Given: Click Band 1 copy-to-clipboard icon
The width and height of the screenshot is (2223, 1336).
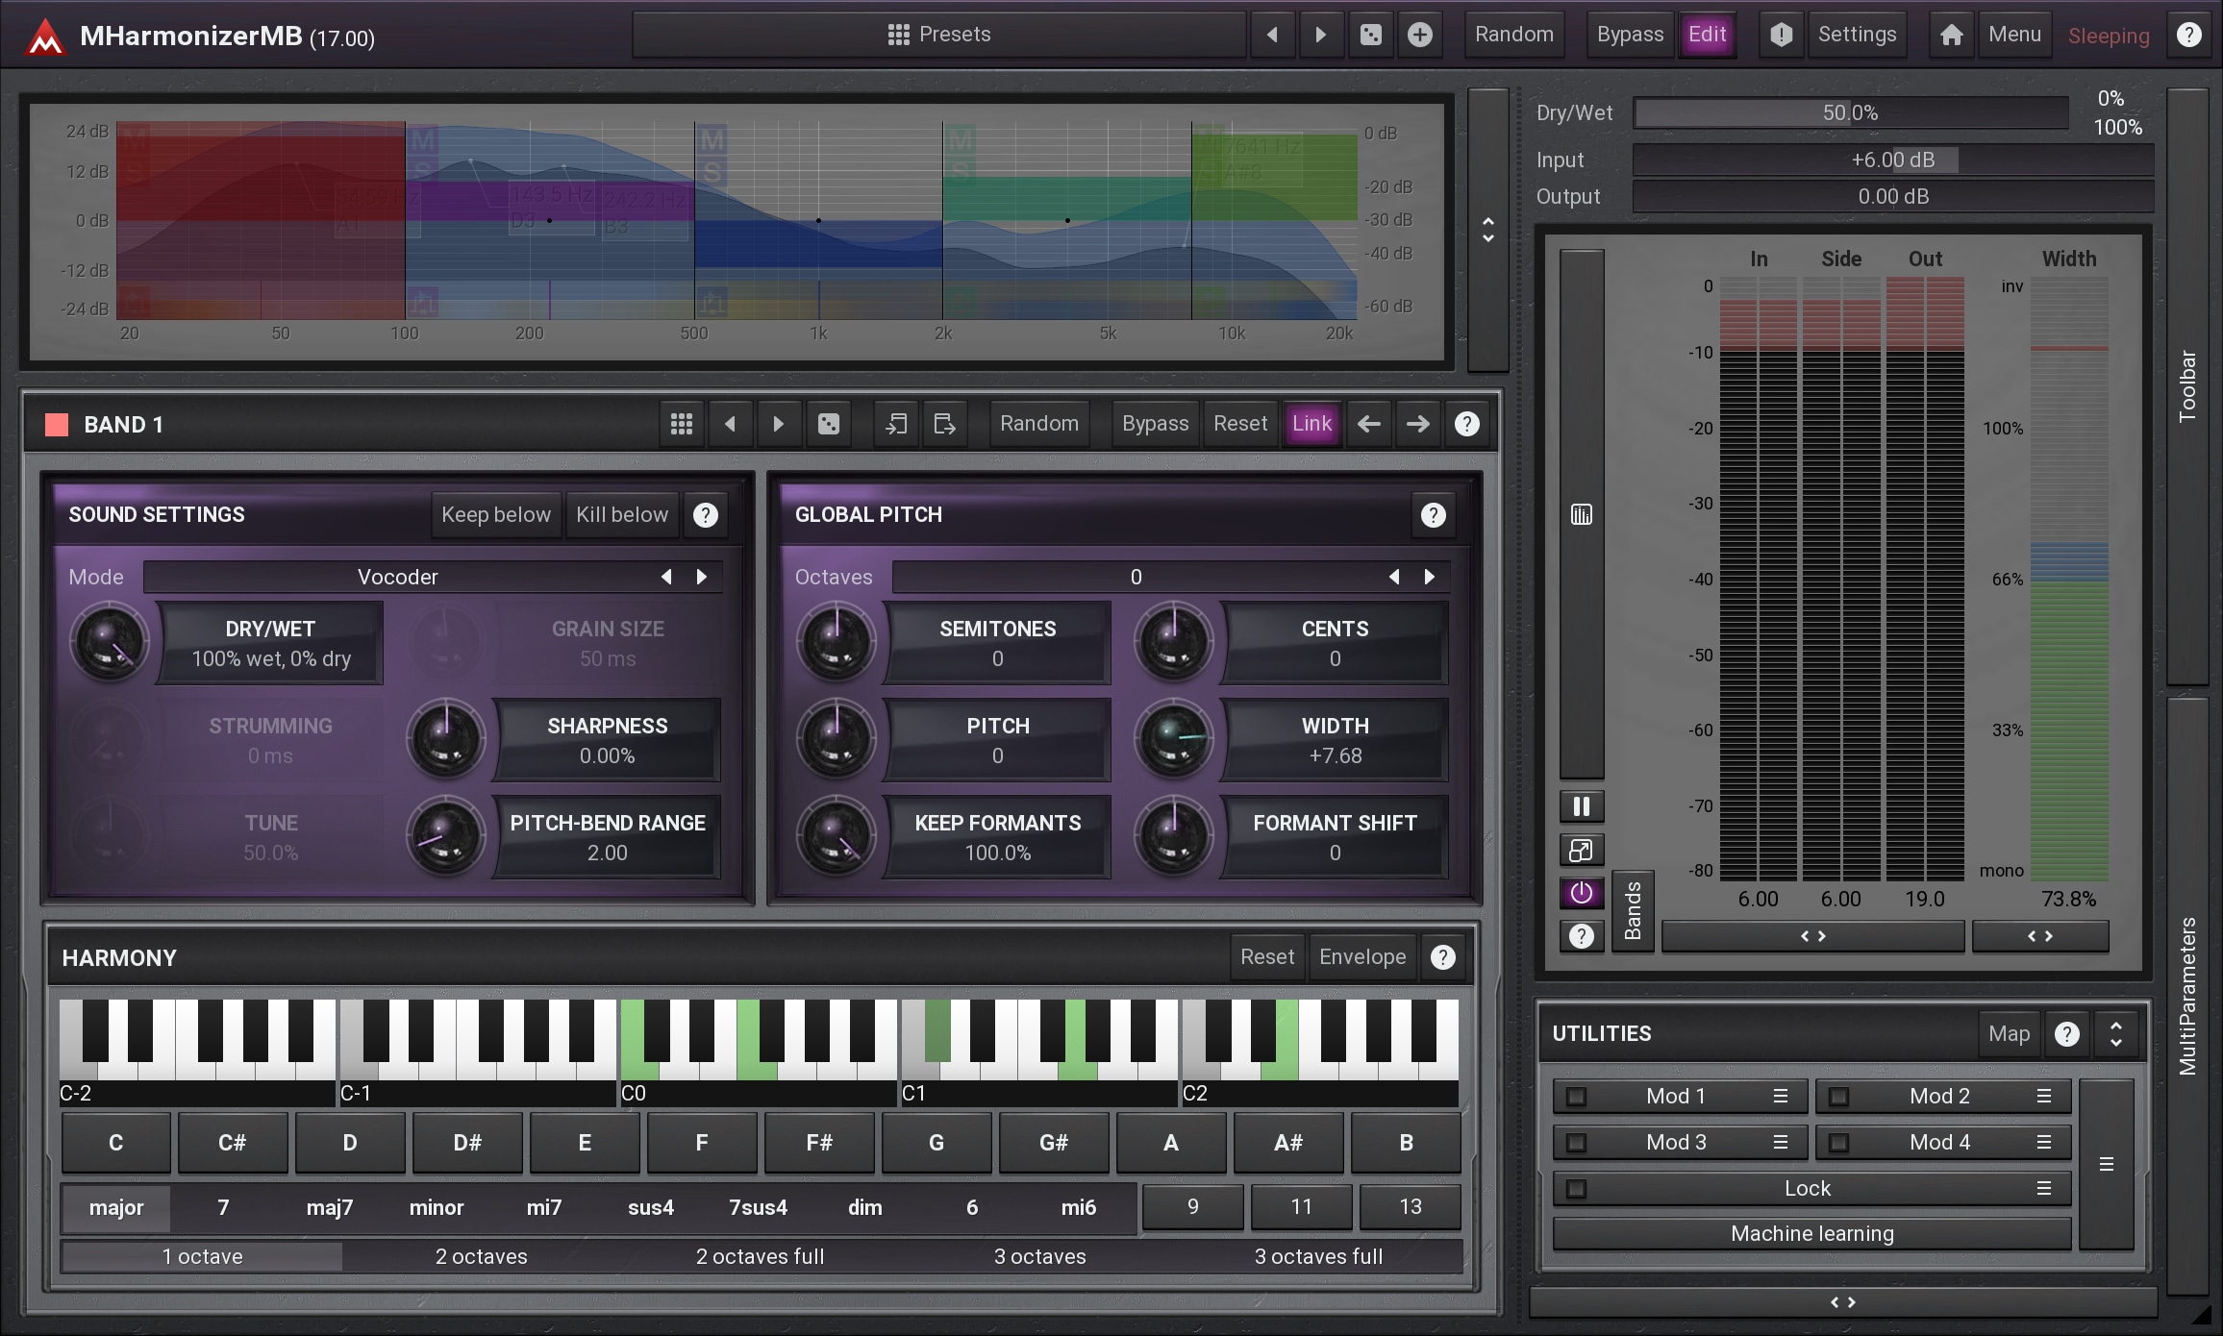Looking at the screenshot, I should pos(896,424).
